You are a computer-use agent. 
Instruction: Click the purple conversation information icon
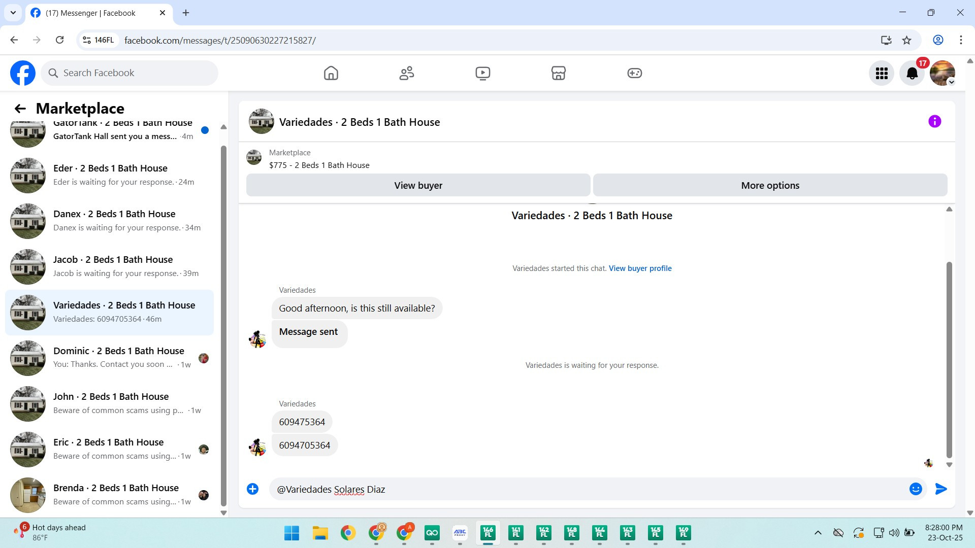pyautogui.click(x=934, y=121)
